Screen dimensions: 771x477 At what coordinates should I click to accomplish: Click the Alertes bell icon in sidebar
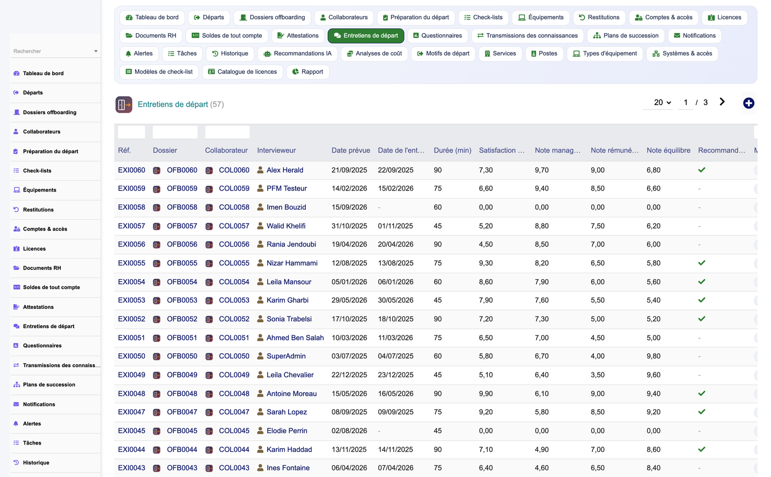(16, 424)
